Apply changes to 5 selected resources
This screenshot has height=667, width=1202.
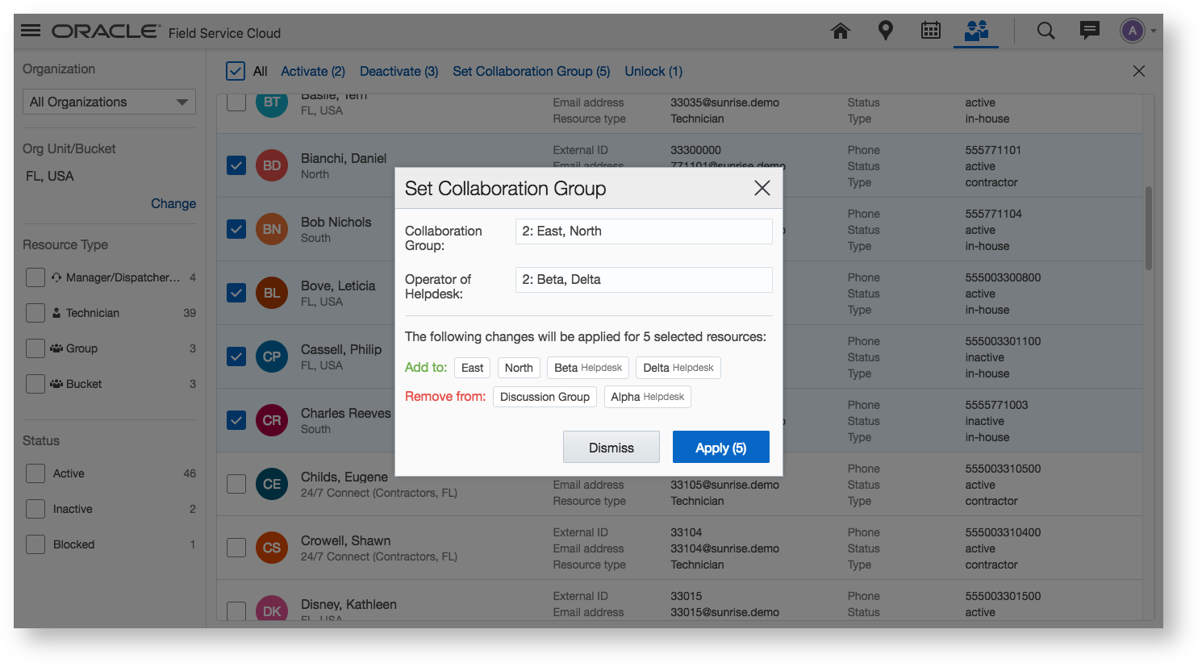point(720,446)
